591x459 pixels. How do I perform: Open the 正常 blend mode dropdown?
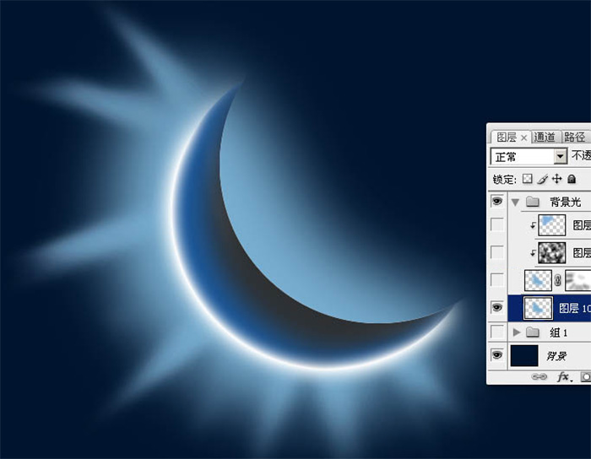point(560,156)
